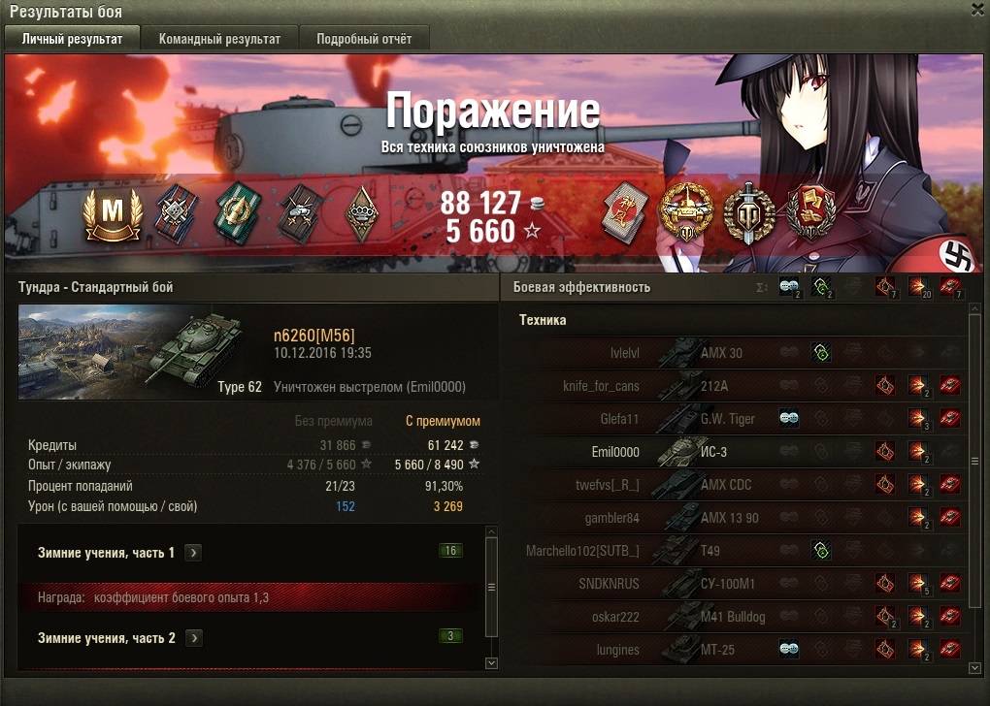Click the sword emblem wreath medal
Image resolution: width=990 pixels, height=706 pixels.
click(x=749, y=214)
